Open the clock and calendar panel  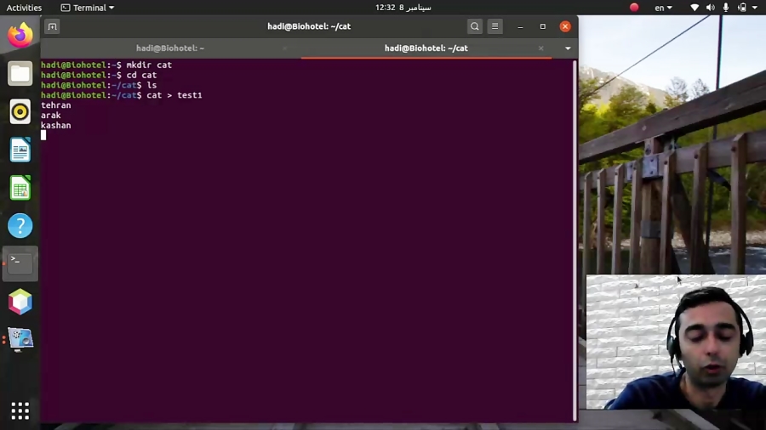click(x=403, y=8)
